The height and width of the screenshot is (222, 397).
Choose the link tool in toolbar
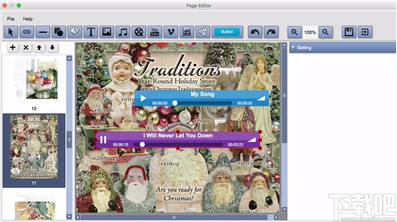click(27, 32)
